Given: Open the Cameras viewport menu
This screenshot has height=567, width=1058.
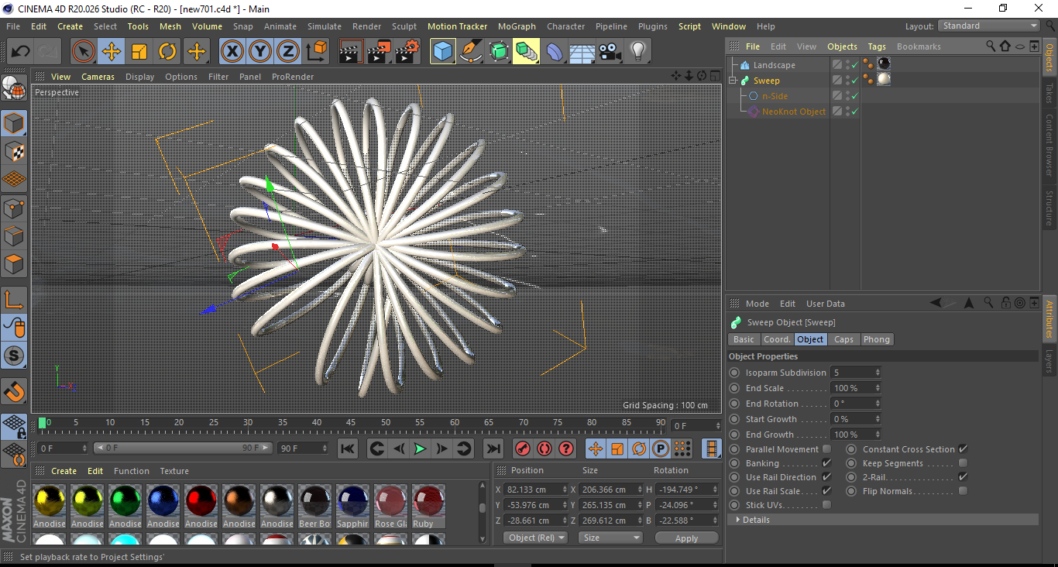Looking at the screenshot, I should pyautogui.click(x=98, y=77).
